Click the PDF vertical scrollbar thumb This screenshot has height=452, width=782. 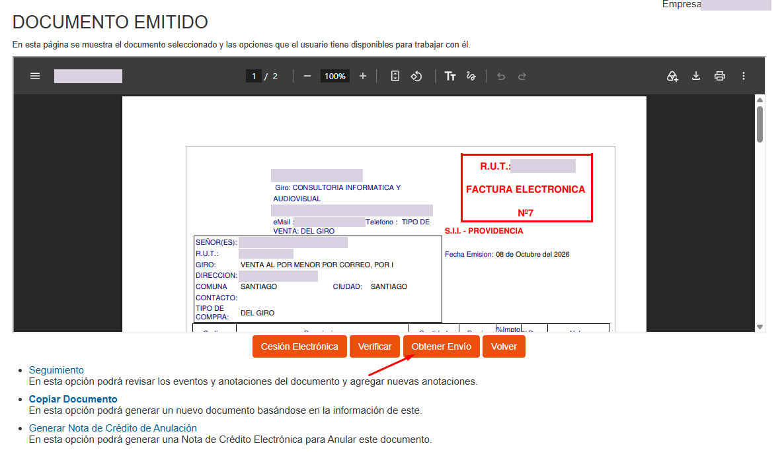(760, 125)
